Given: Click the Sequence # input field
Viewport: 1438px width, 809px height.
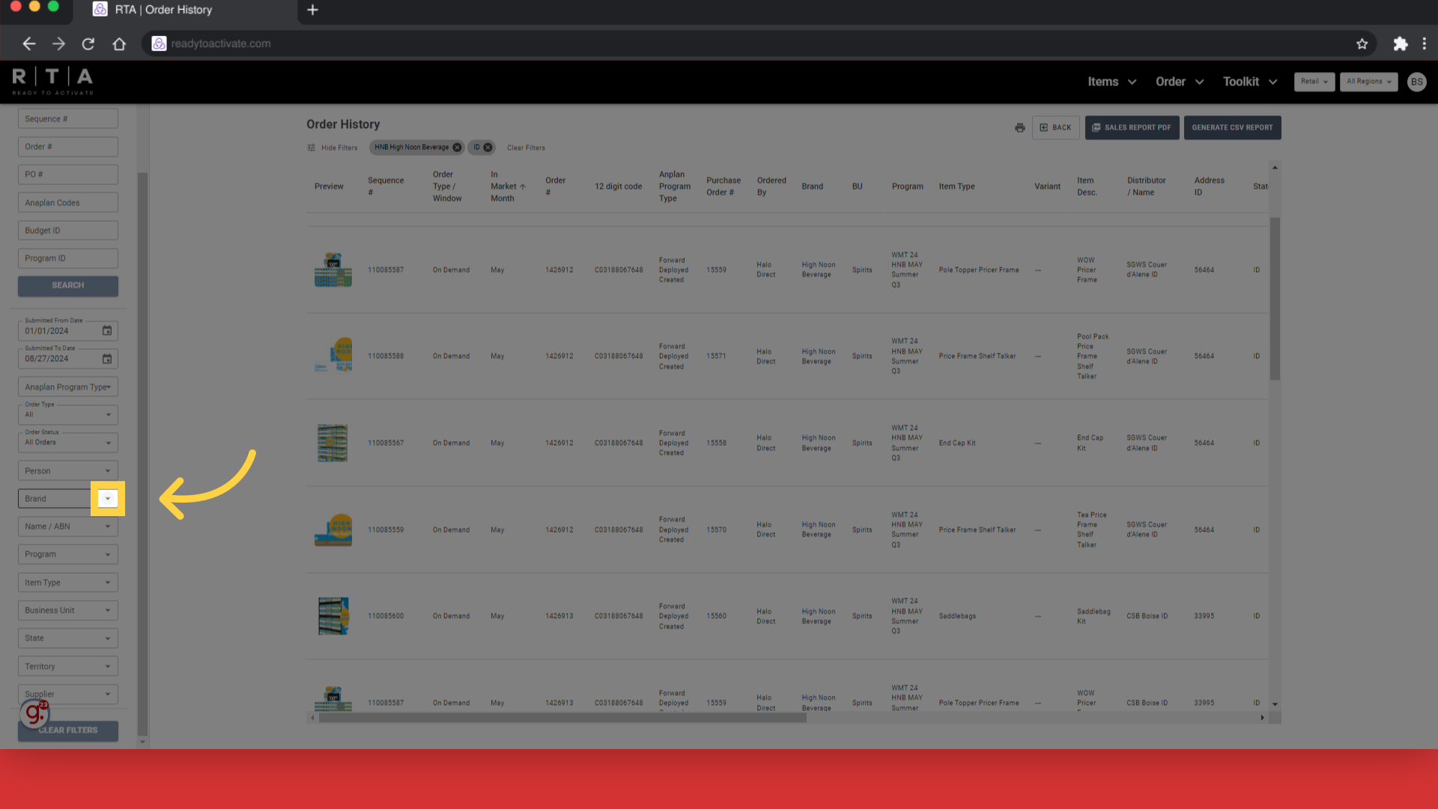Looking at the screenshot, I should (x=68, y=119).
